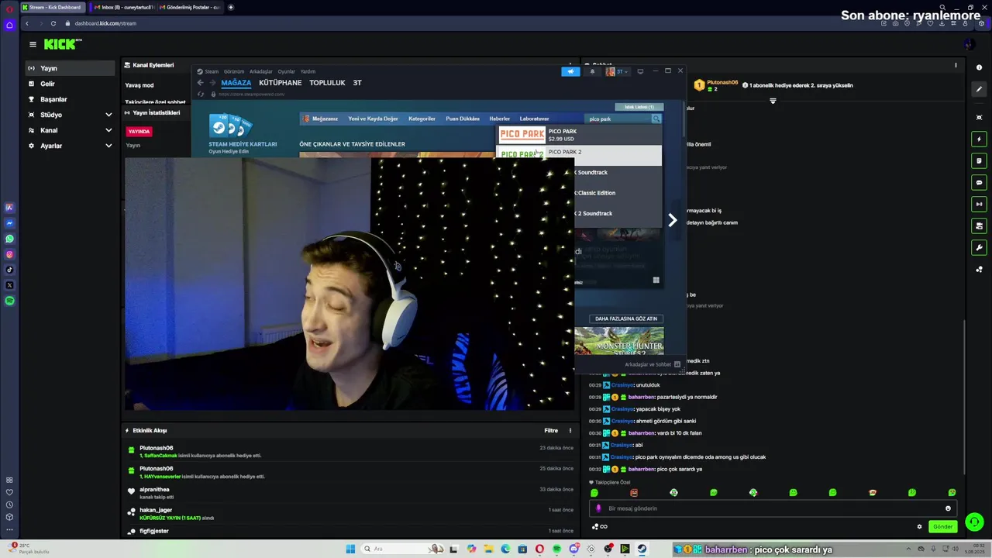Open Spotify in the Opera sidebar
This screenshot has width=992, height=558.
tap(9, 301)
